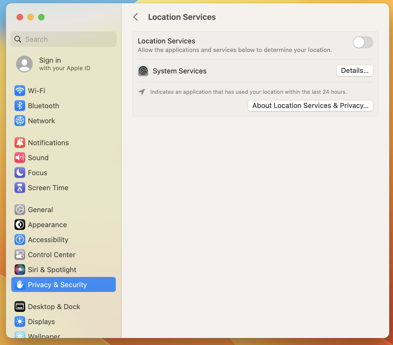Open Control Center settings label
Viewport: 393px width, 345px height.
pyautogui.click(x=51, y=255)
